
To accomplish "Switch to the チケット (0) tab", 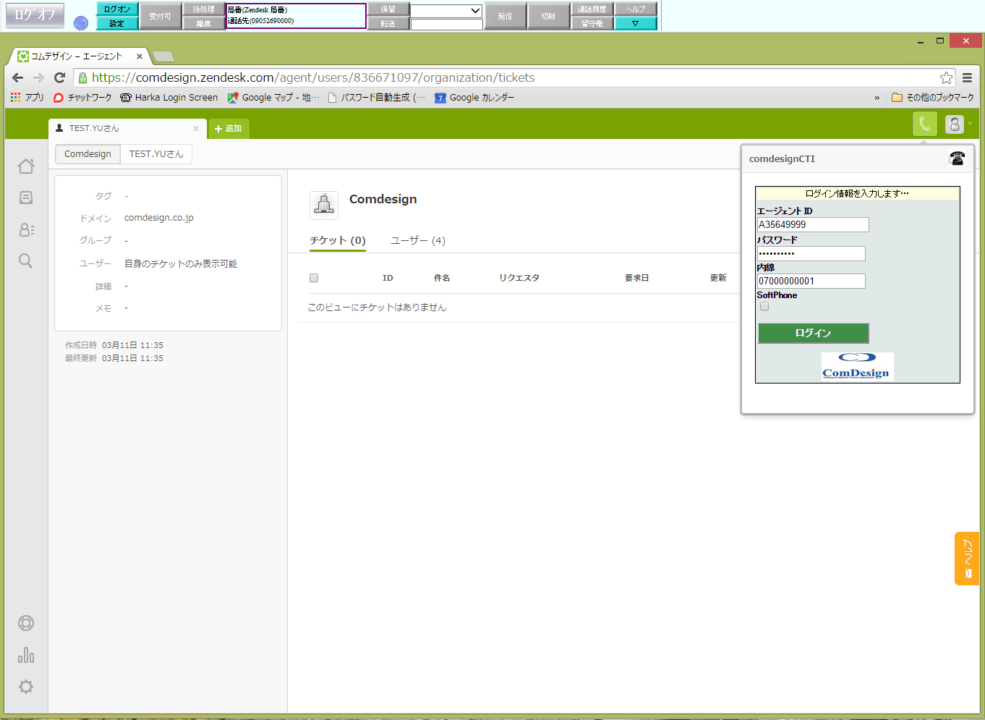I will [338, 240].
